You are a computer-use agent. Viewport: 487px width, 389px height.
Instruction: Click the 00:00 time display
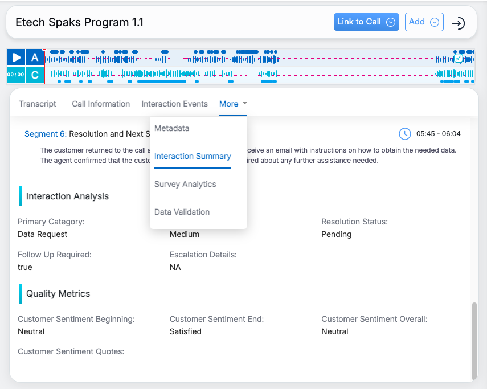pos(16,75)
